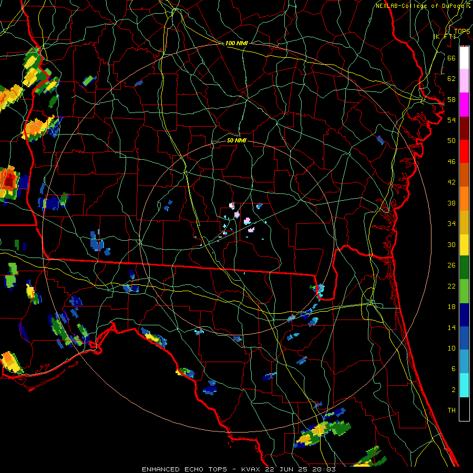
Task: Click the 18 value on the legend scale
Action: point(451,307)
